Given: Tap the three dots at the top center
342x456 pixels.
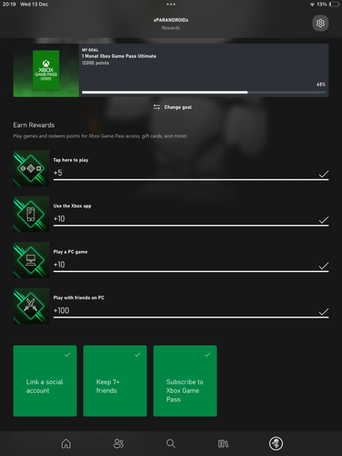Looking at the screenshot, I should tap(171, 4).
